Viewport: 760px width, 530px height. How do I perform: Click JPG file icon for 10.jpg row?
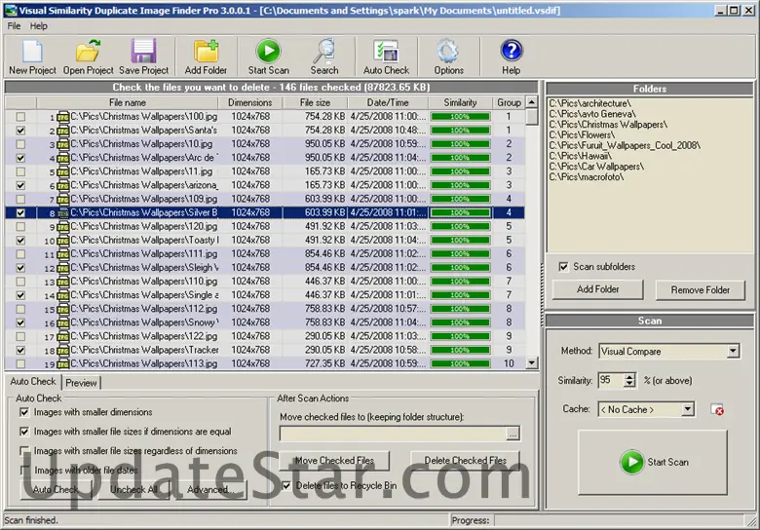(x=63, y=144)
